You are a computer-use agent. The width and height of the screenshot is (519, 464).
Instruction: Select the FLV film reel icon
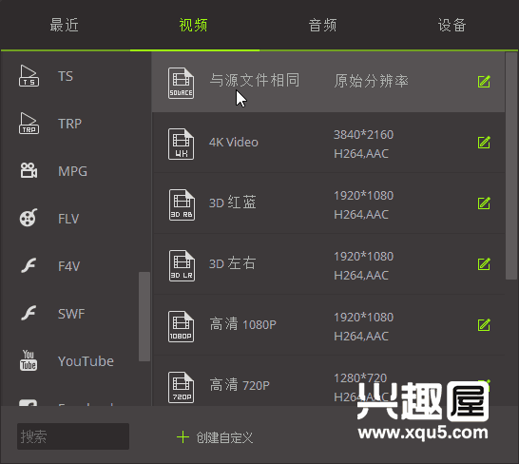pos(29,218)
